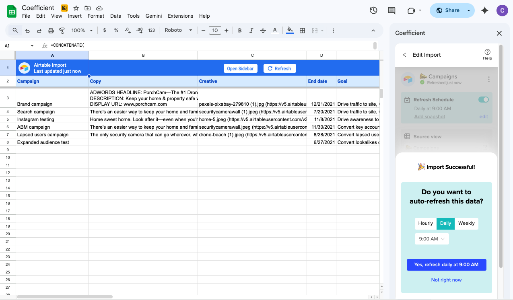Viewport: 513px width, 300px height.
Task: Open the fill color picker
Action: [x=290, y=30]
